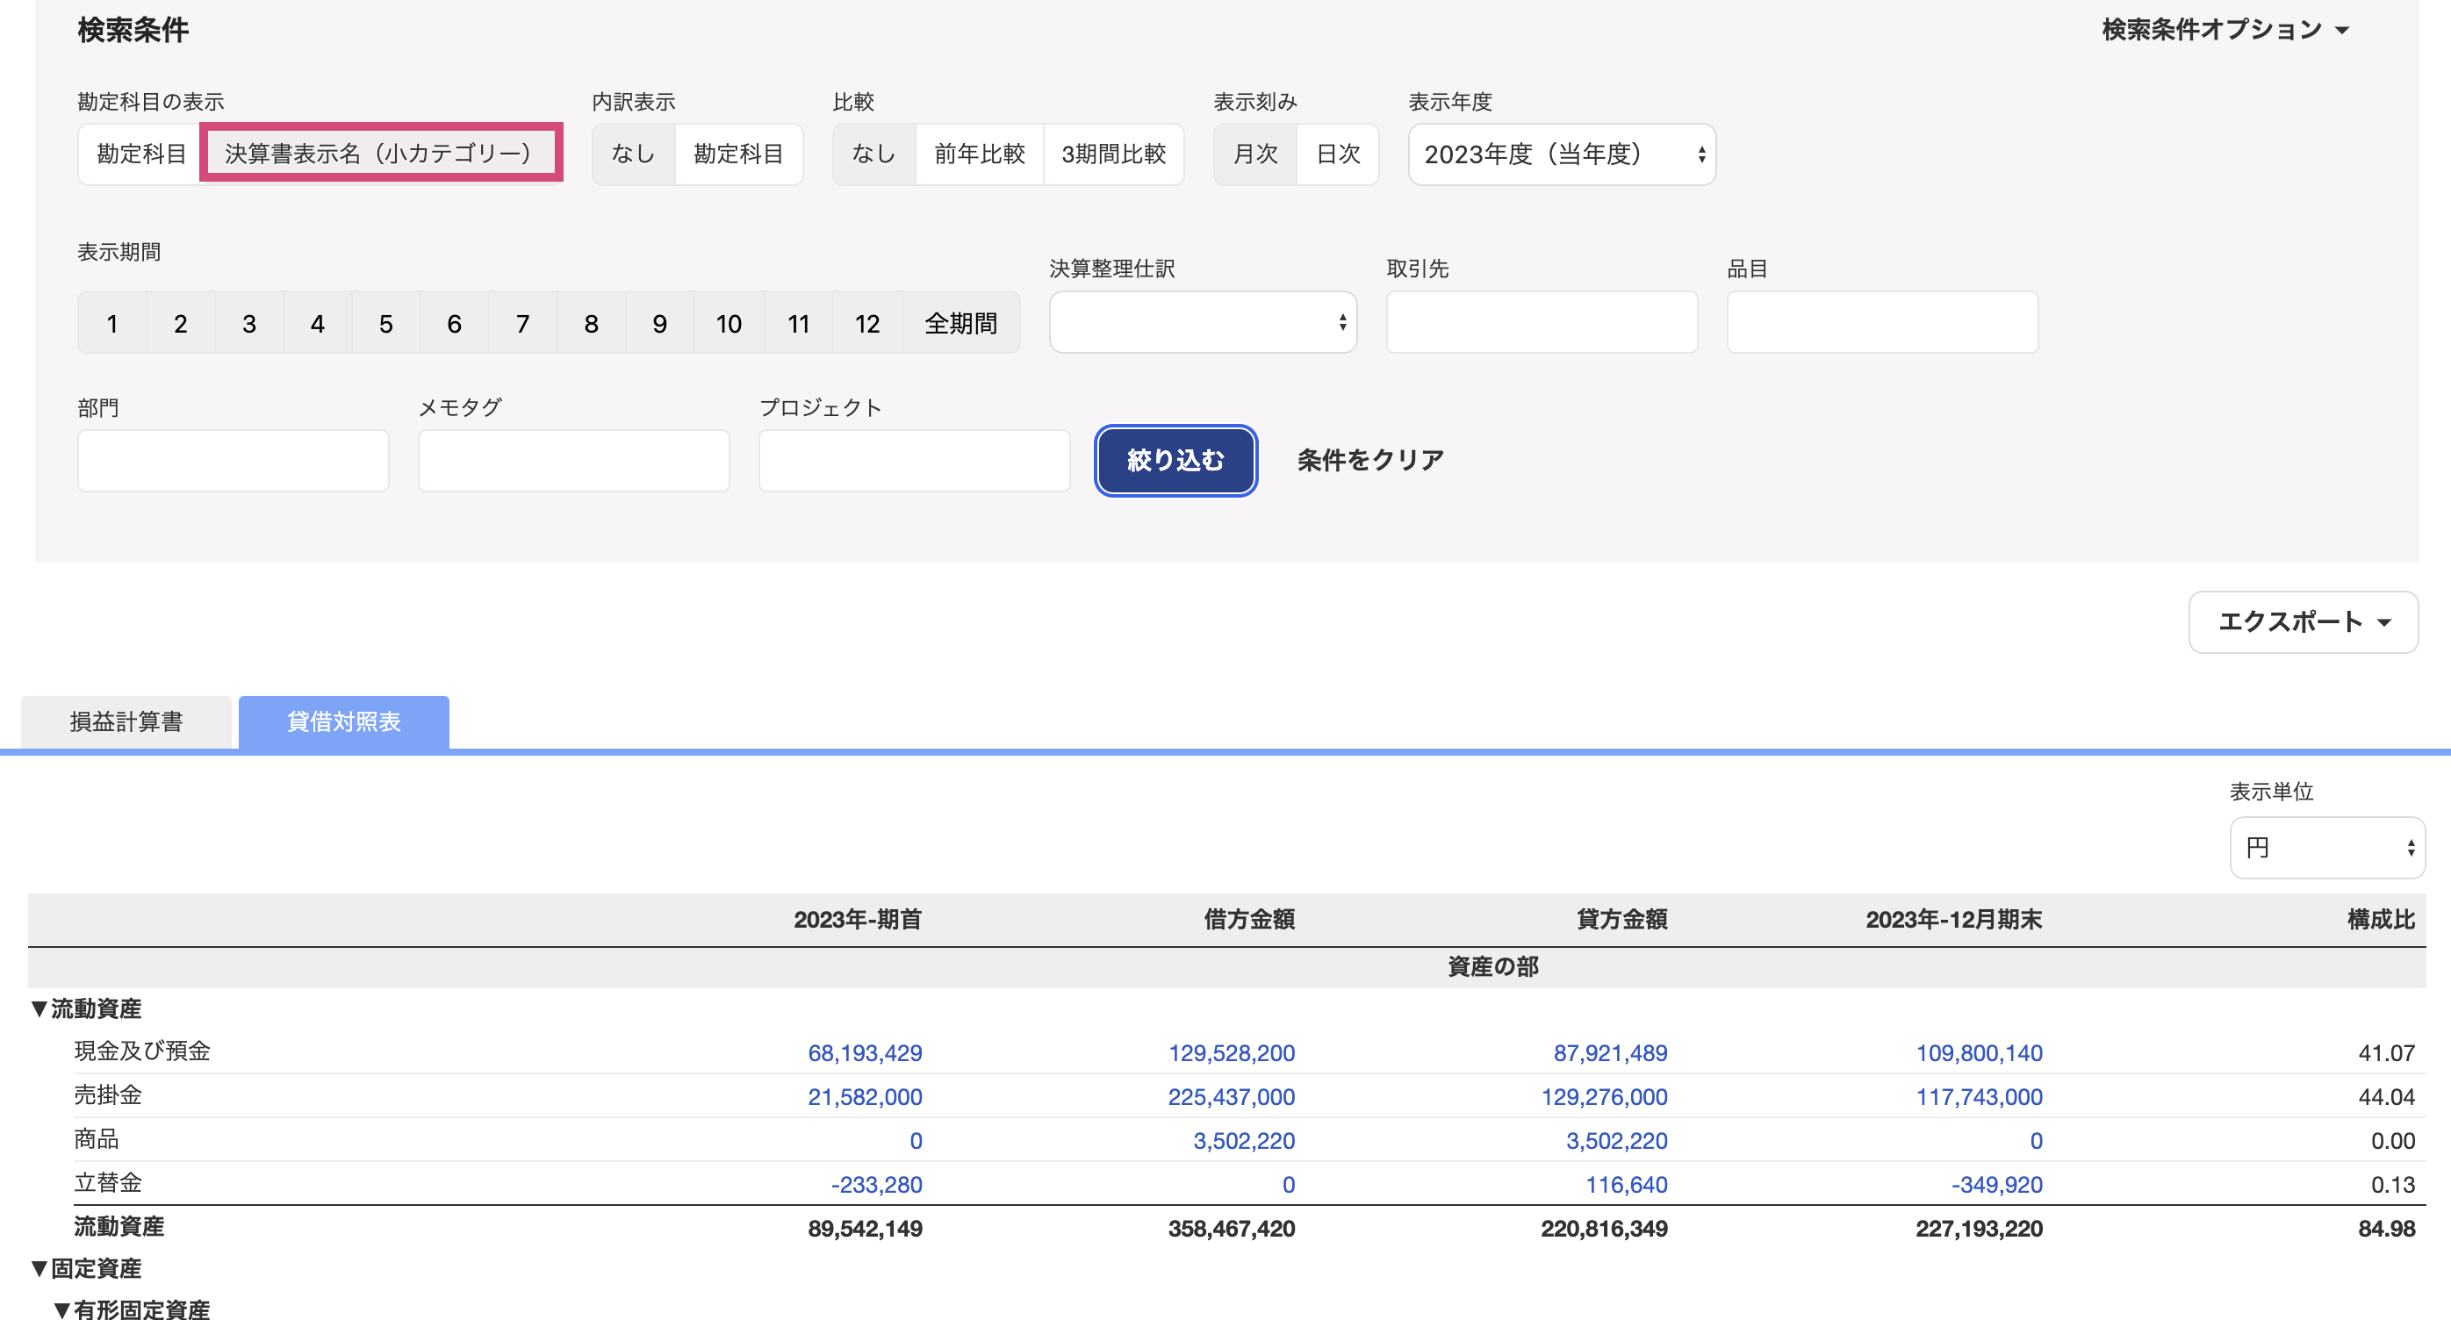Open 売掛金 期末 value 117,743,000
Image resolution: width=2451 pixels, height=1320 pixels.
(x=1979, y=1096)
